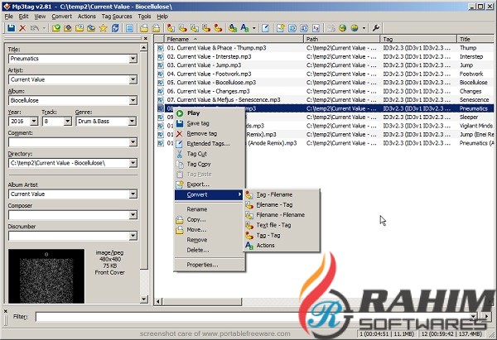Click the tag panel scroll-up arrow
Viewport: 497px width, 340px height.
(143, 48)
